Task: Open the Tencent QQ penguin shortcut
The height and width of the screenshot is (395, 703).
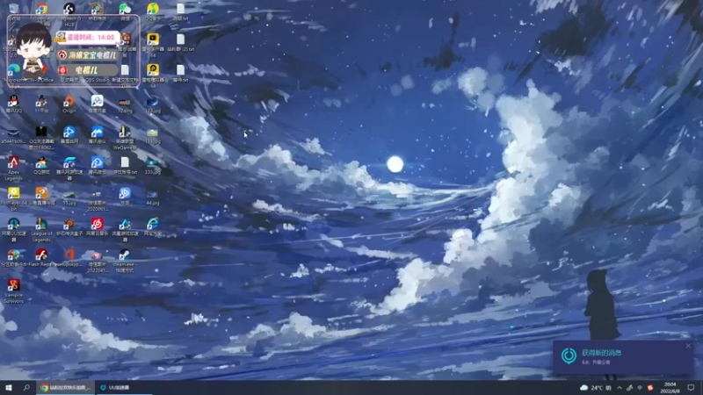Action: click(13, 101)
